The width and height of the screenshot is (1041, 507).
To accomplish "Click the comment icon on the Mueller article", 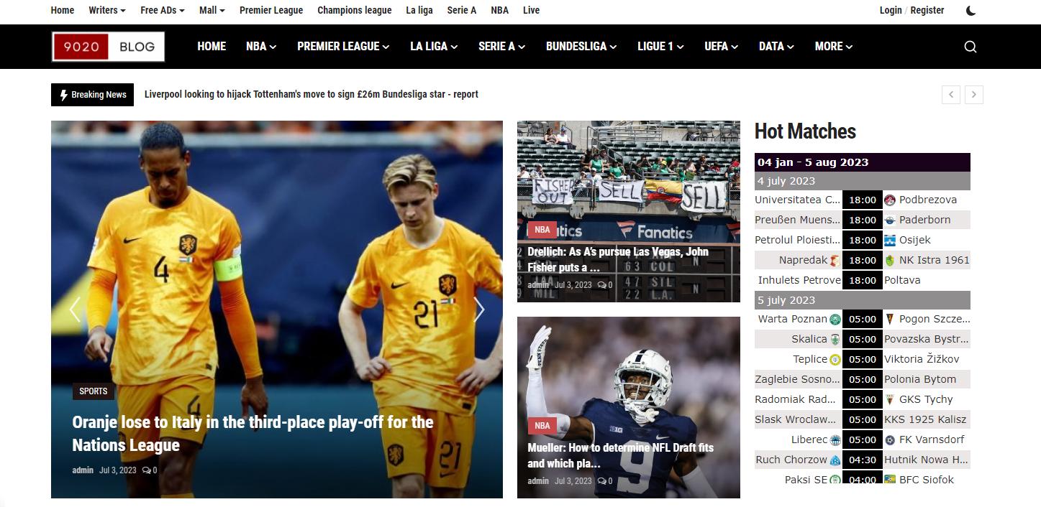I will 601,481.
